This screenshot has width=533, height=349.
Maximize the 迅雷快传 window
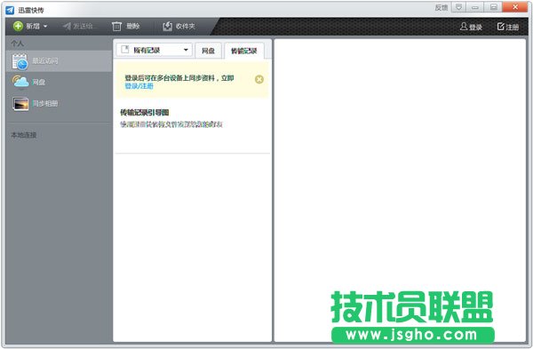493,7
